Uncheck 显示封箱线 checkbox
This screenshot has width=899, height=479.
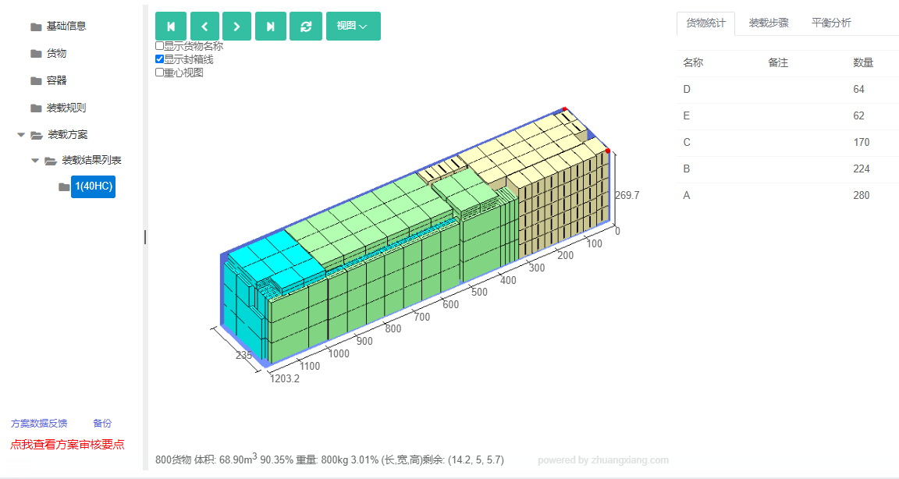[x=159, y=59]
